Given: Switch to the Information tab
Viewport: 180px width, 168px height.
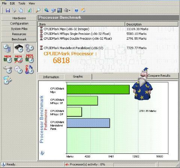Looking at the screenshot, I should pos(51,77).
